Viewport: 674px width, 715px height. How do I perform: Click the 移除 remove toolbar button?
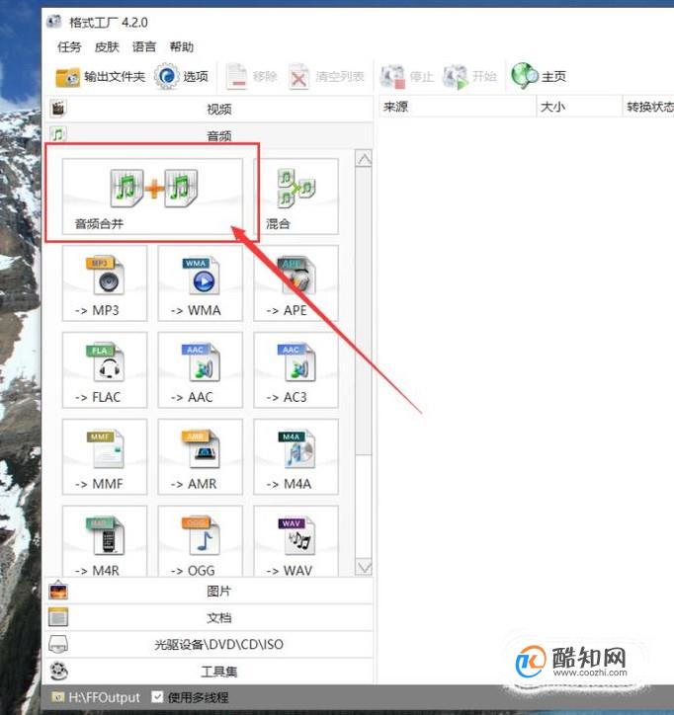(x=252, y=77)
